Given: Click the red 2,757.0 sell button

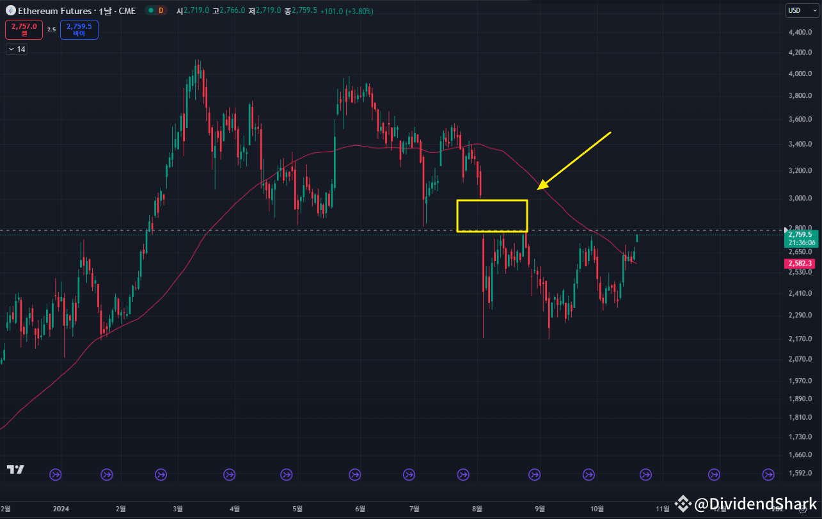Looking at the screenshot, I should pyautogui.click(x=24, y=29).
